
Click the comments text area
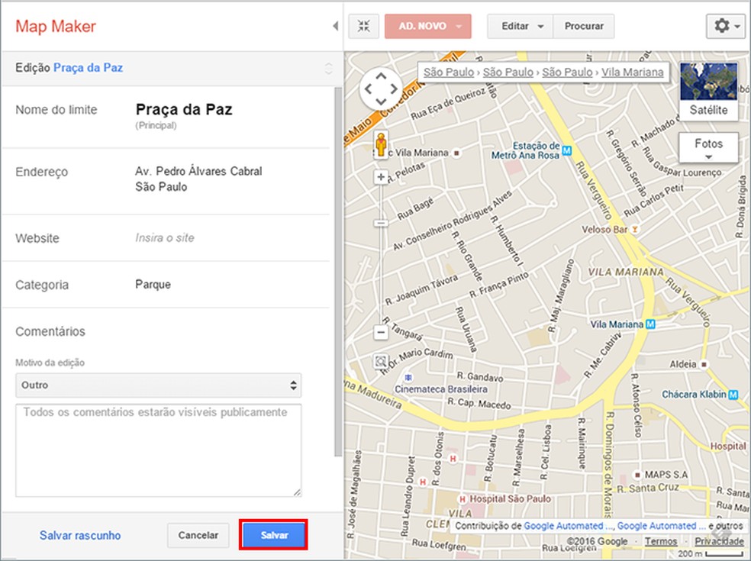point(159,450)
